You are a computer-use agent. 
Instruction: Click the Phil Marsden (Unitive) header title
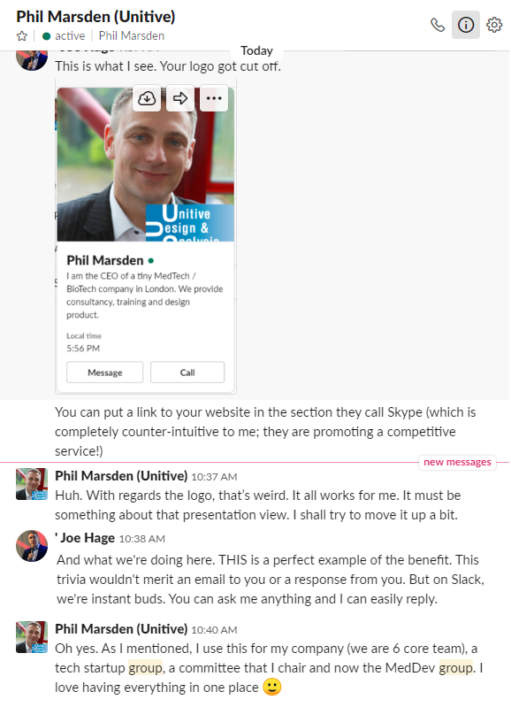tap(95, 17)
